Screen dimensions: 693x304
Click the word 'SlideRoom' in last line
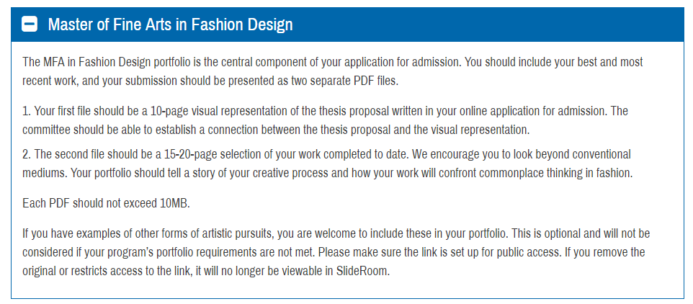363,272
